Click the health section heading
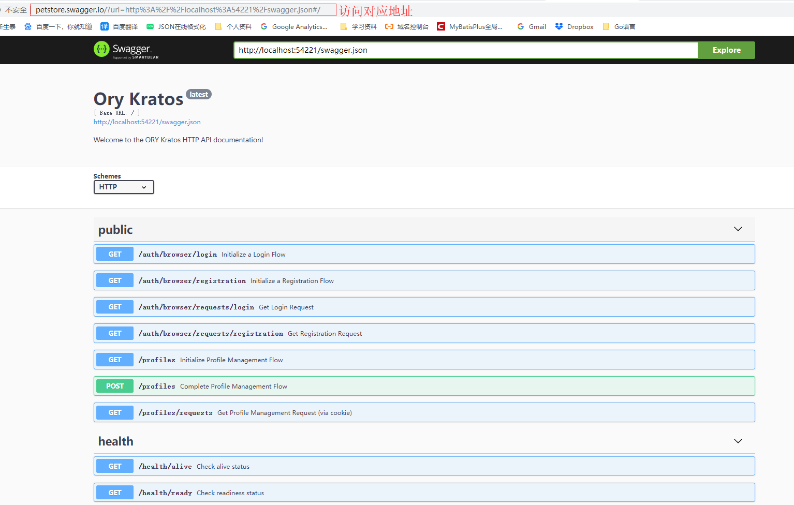The height and width of the screenshot is (505, 794). point(116,441)
